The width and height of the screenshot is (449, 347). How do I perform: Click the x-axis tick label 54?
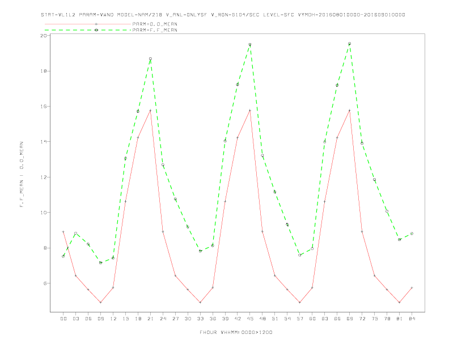tap(287, 319)
